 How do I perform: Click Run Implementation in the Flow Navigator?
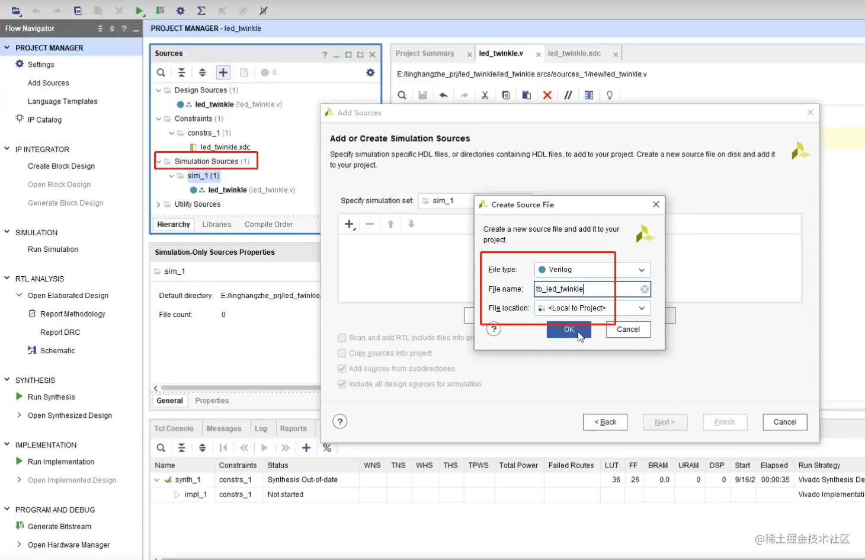pos(61,462)
